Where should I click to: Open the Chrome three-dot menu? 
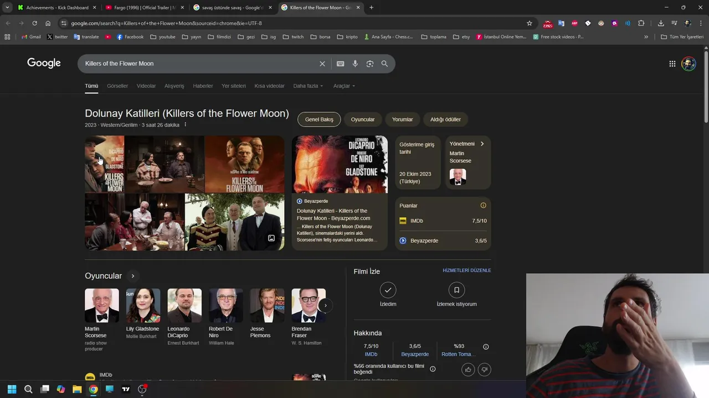(x=701, y=23)
